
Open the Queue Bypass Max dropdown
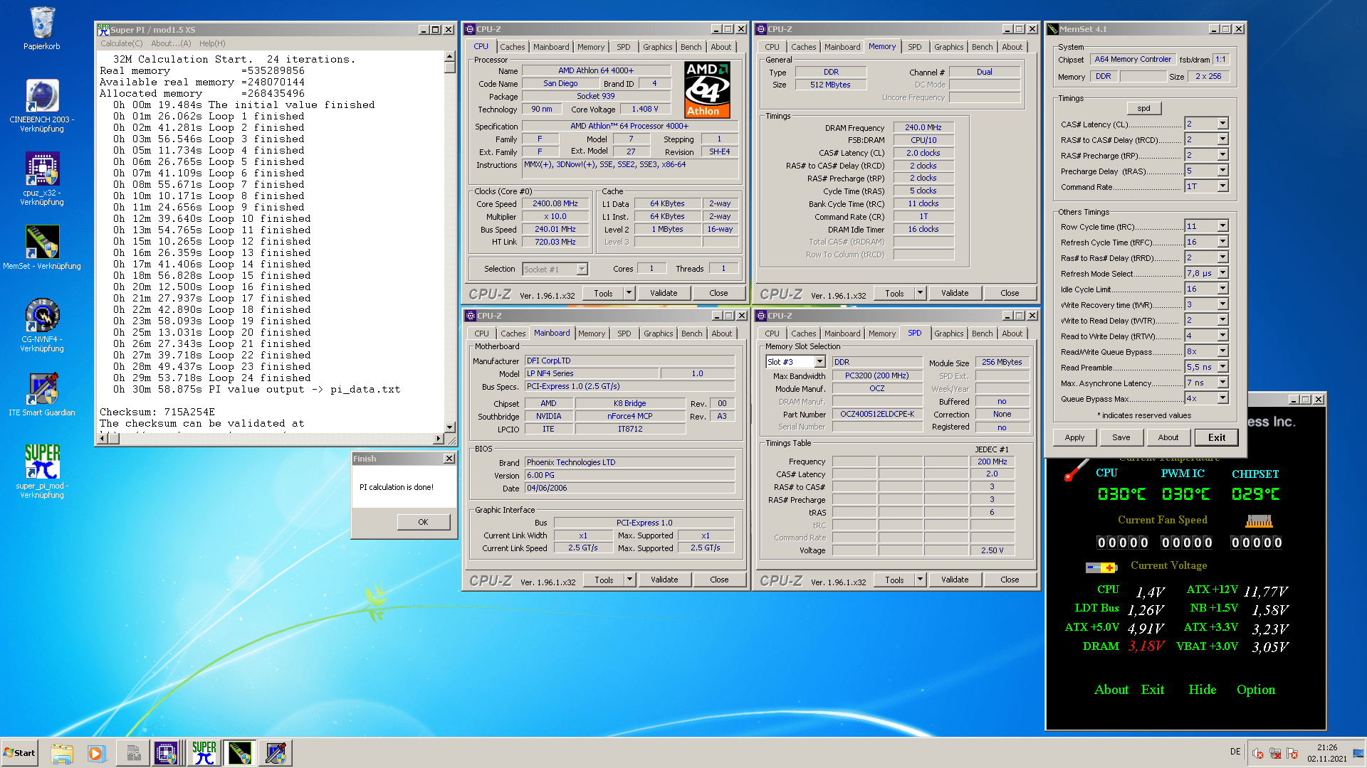(1222, 398)
